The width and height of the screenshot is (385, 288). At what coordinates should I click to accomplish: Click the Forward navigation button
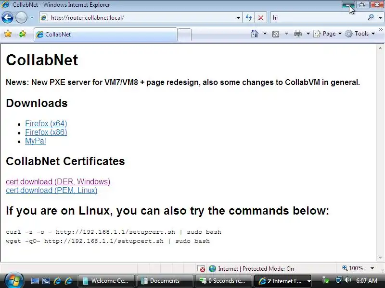pyautogui.click(x=21, y=18)
